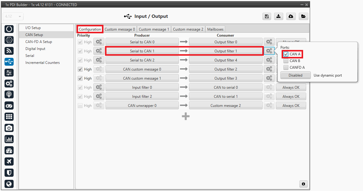This screenshot has height=191, width=363.
Task: Open the 4.12 version dropdown
Action: point(13,16)
